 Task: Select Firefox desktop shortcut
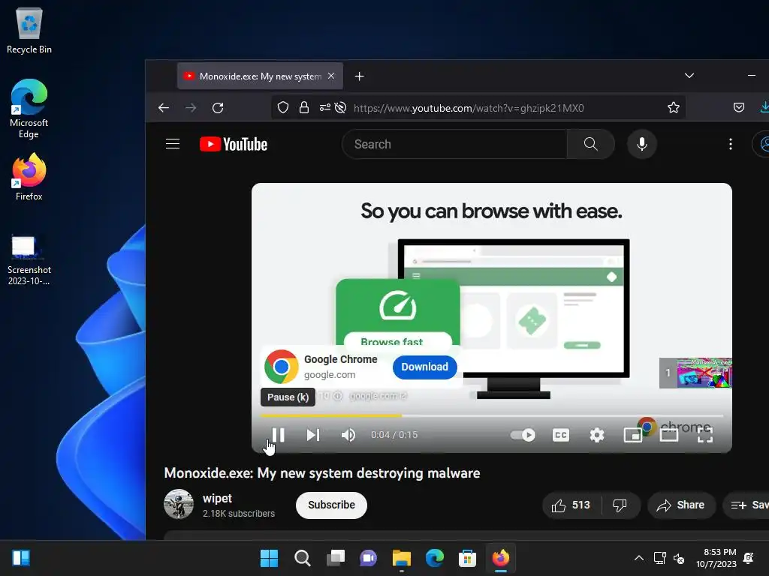[29, 177]
